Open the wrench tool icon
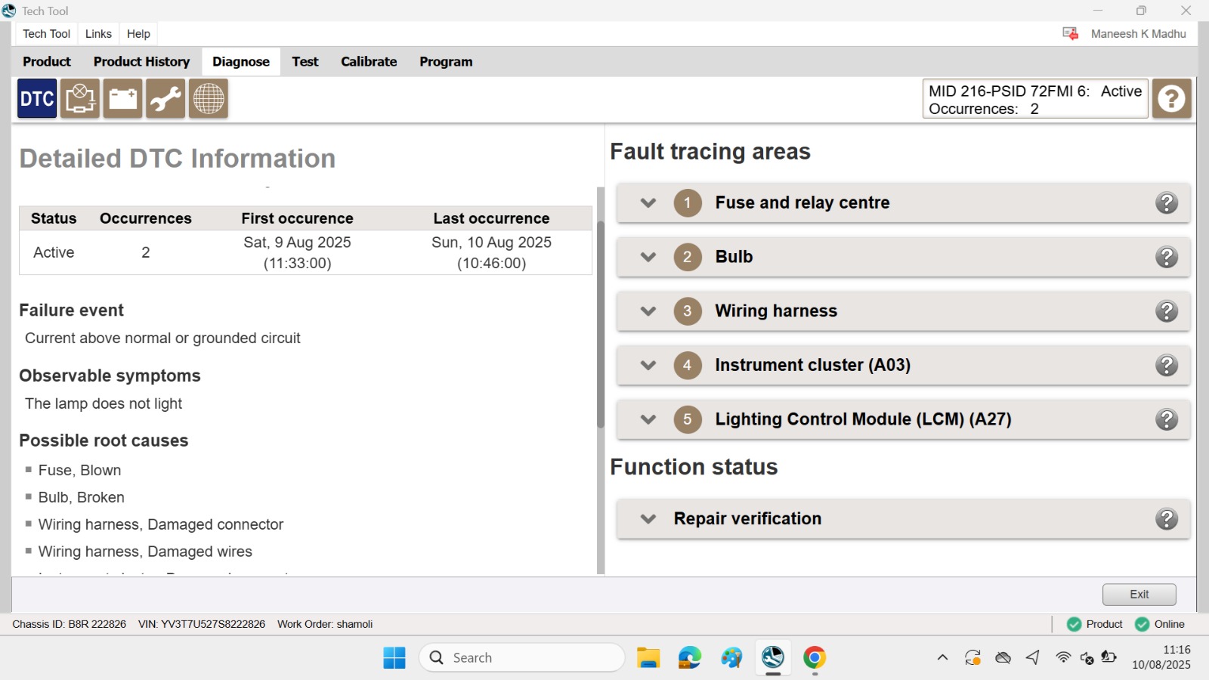Viewport: 1209px width, 680px height. (x=165, y=99)
